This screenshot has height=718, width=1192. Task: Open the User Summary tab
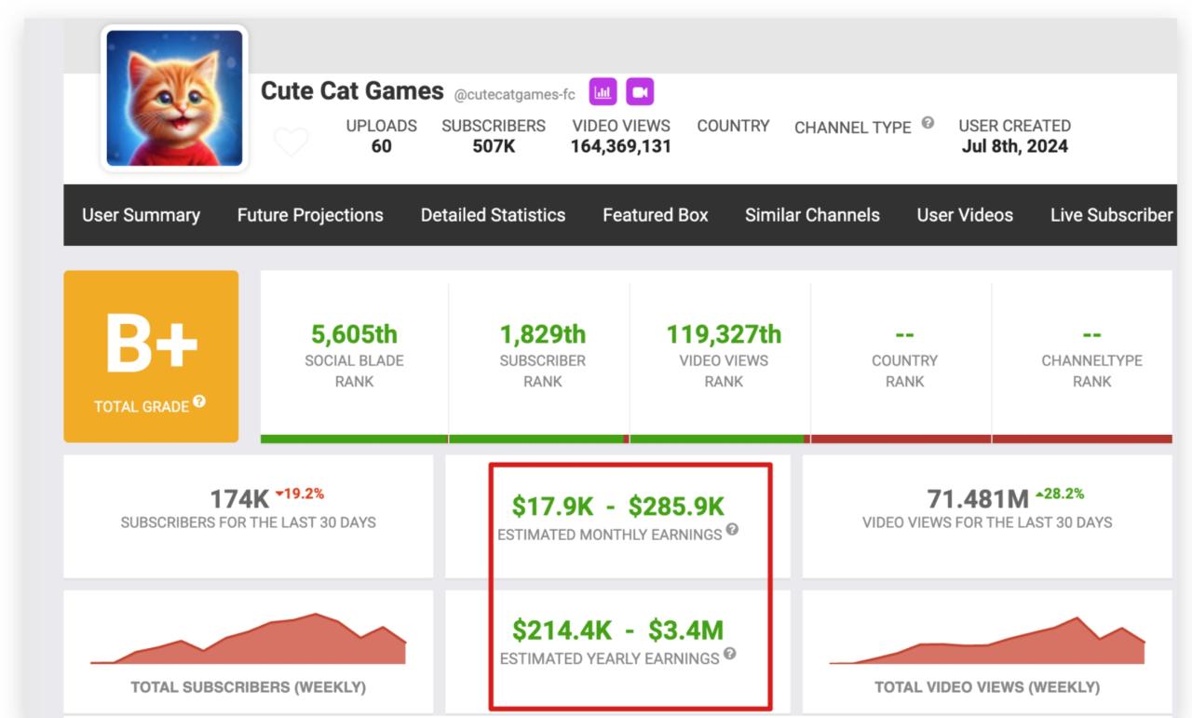[141, 215]
